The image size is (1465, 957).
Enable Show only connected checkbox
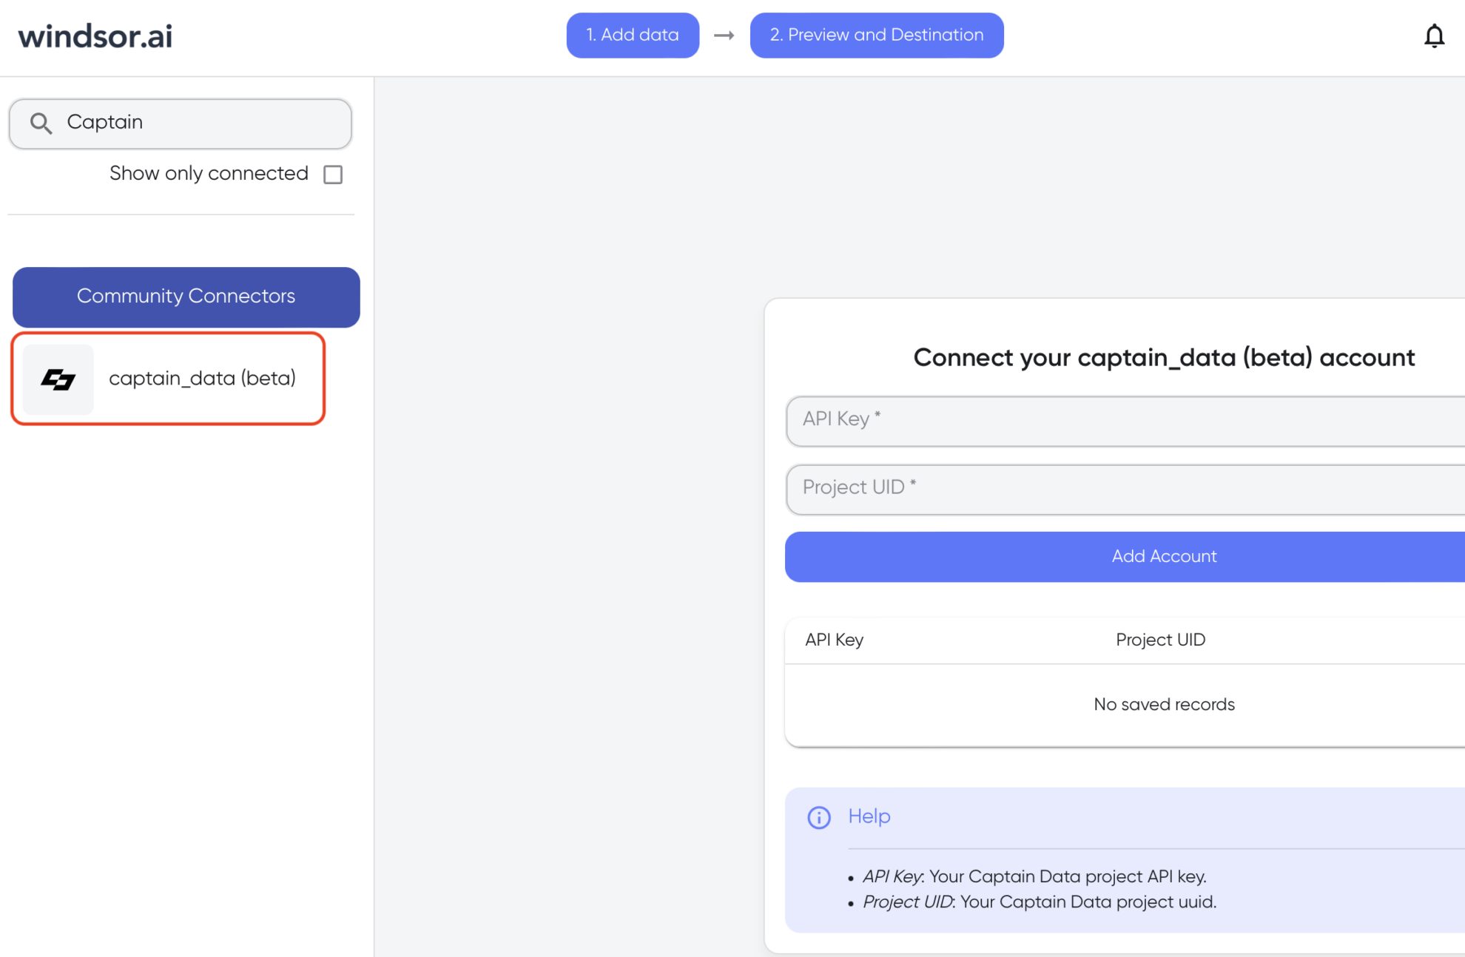pos(333,175)
